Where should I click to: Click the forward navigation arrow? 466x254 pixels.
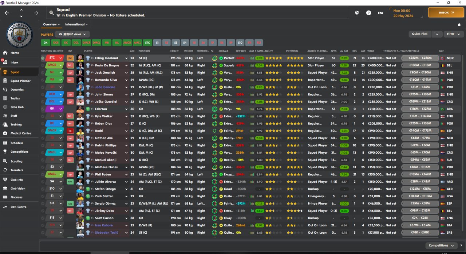(36, 13)
